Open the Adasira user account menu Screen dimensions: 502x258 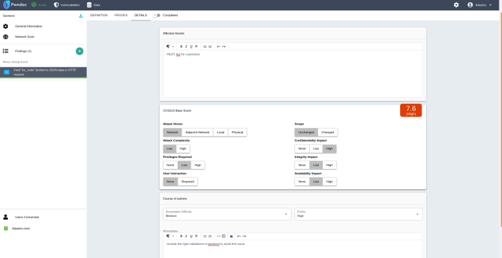click(x=479, y=5)
